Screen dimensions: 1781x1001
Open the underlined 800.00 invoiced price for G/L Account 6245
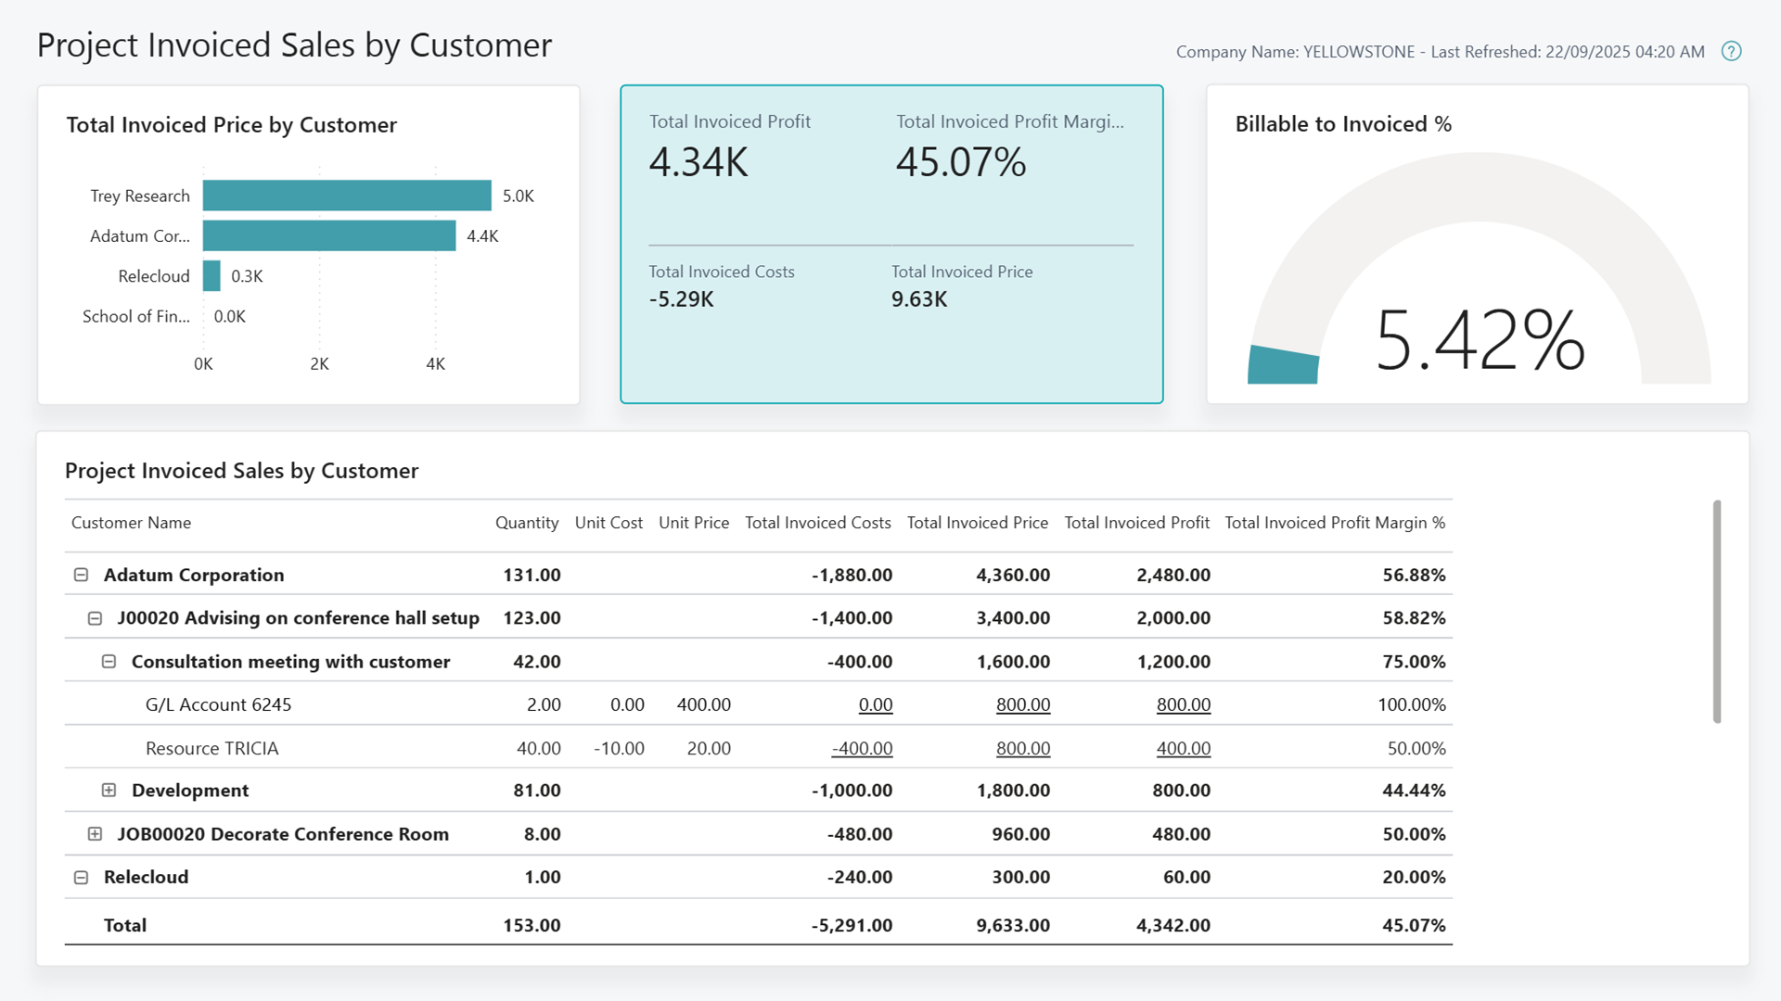coord(1022,704)
